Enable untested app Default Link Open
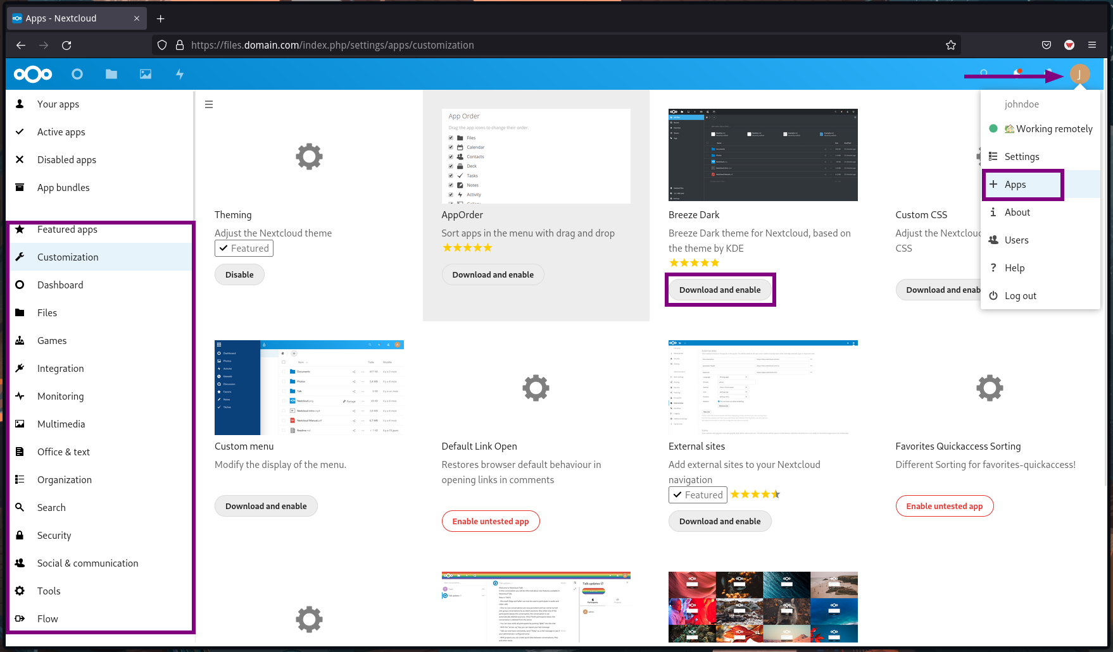The image size is (1113, 652). click(491, 522)
